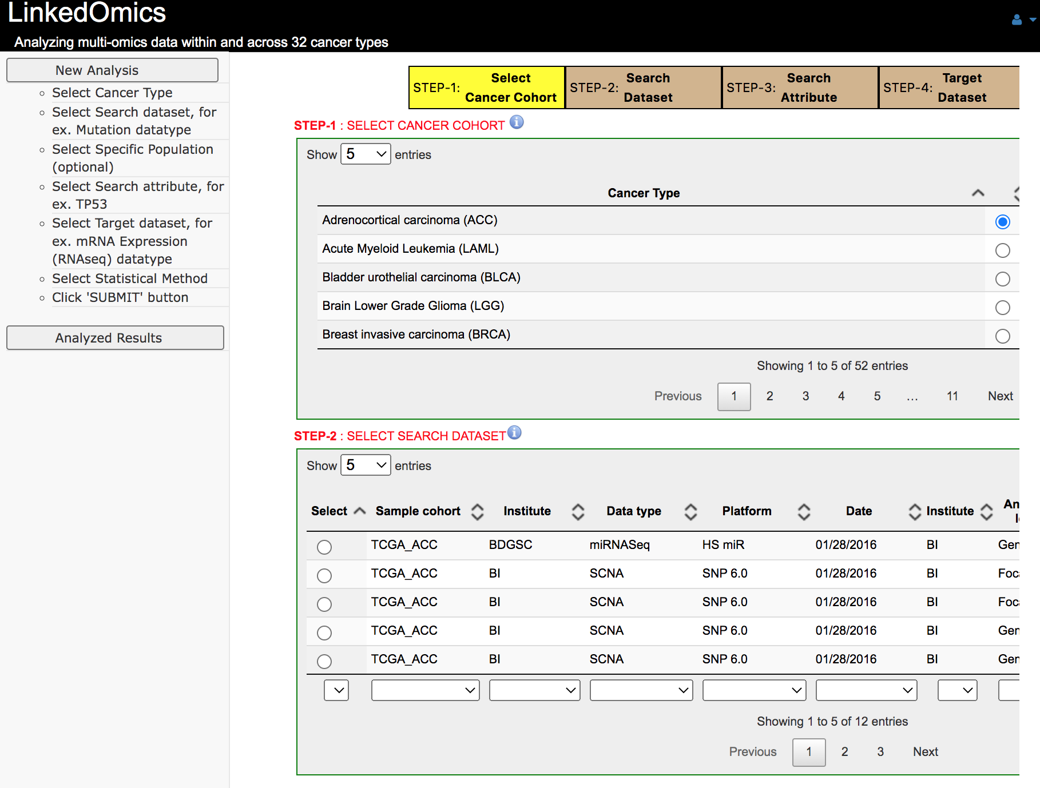Sort datasets by Platform column
The height and width of the screenshot is (788, 1040).
[x=804, y=511]
